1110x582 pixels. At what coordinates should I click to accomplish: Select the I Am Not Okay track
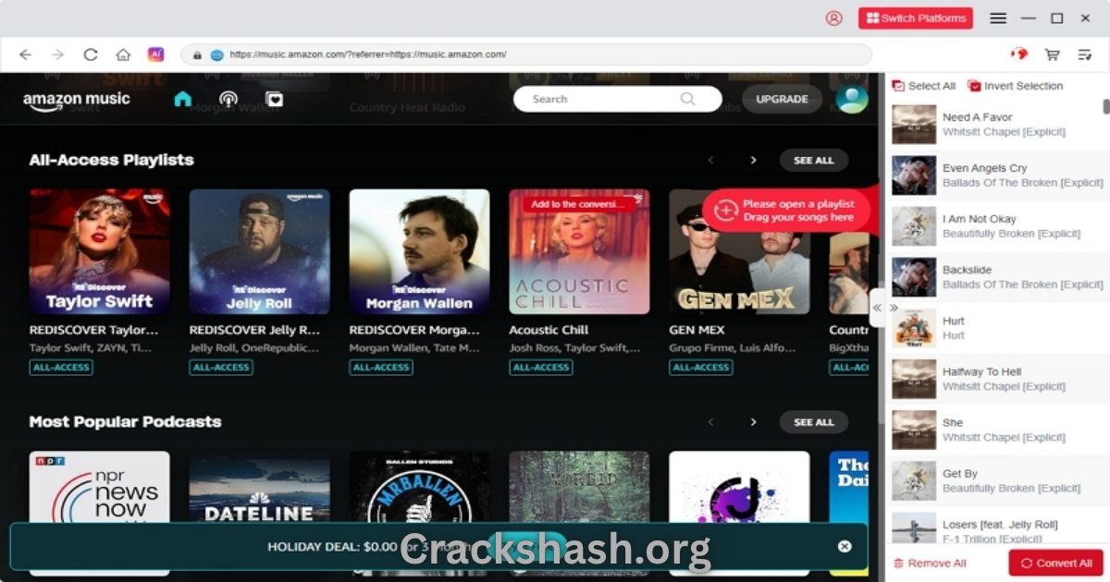(997, 226)
